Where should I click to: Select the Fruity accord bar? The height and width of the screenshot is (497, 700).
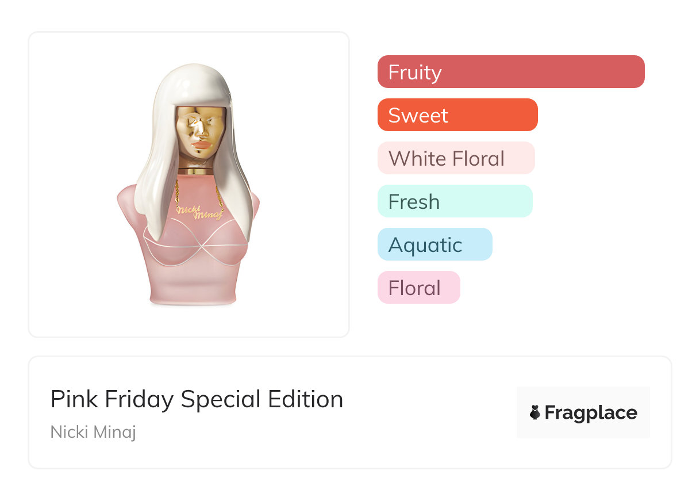click(511, 72)
